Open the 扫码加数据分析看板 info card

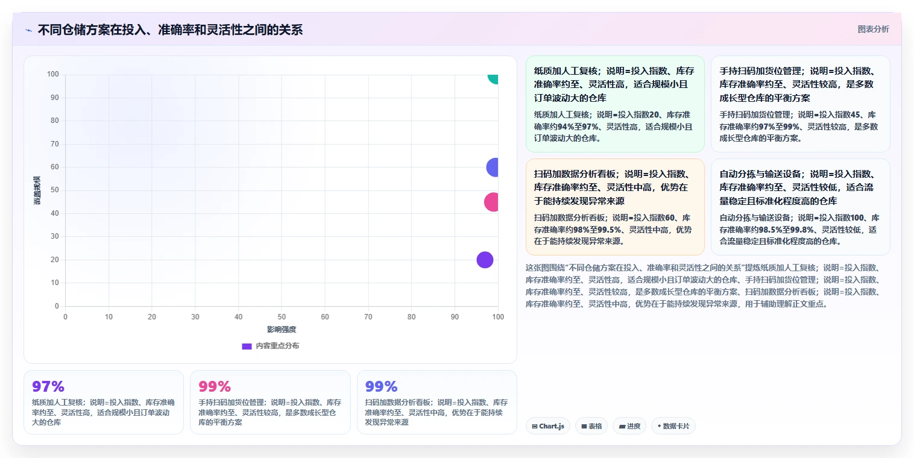pyautogui.click(x=615, y=207)
